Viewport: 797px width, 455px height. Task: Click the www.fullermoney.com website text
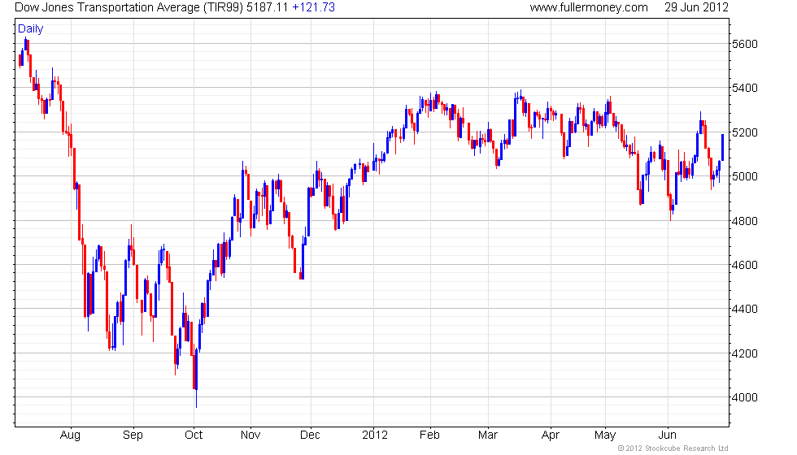(589, 7)
